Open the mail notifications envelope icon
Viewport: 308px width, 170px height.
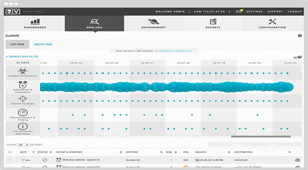[239, 11]
